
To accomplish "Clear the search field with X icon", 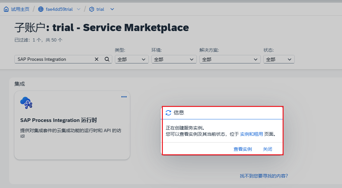I will tap(97, 59).
